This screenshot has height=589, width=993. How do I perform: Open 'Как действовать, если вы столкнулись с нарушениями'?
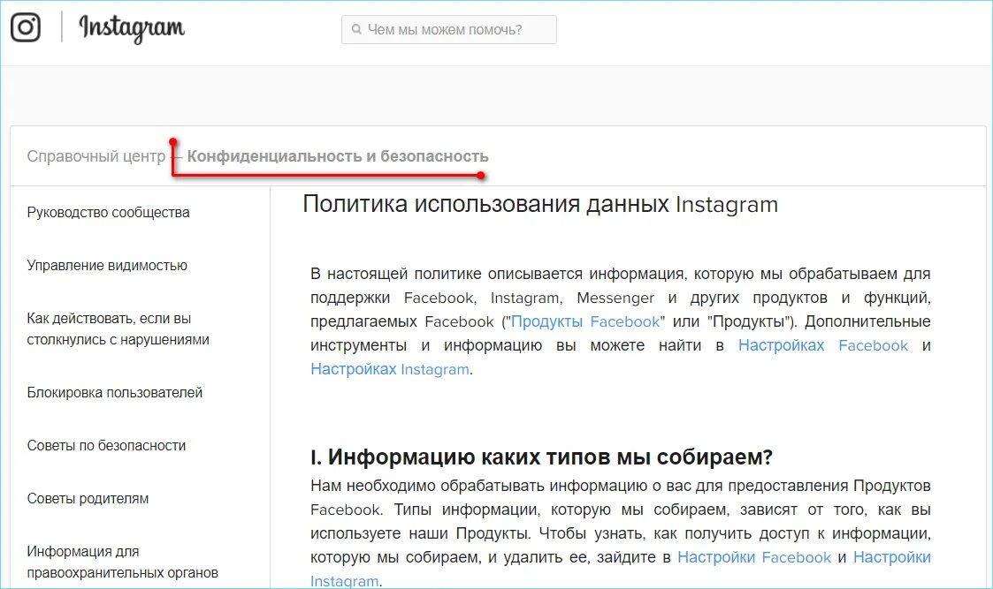click(118, 329)
